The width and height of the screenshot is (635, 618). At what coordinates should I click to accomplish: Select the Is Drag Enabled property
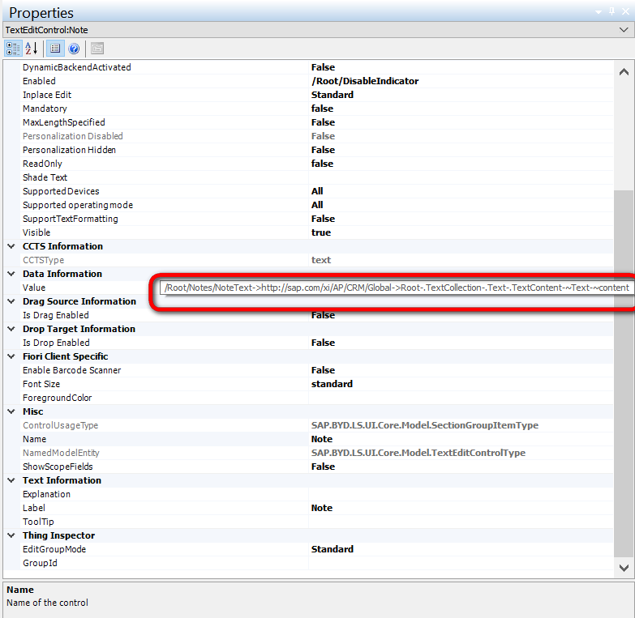pos(56,314)
